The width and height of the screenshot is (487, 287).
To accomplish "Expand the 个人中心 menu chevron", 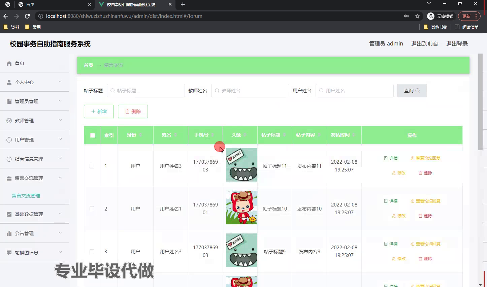I will click(60, 82).
